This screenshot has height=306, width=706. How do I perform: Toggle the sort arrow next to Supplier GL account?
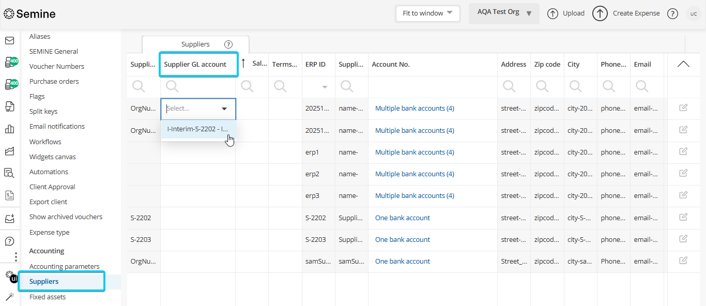point(244,64)
